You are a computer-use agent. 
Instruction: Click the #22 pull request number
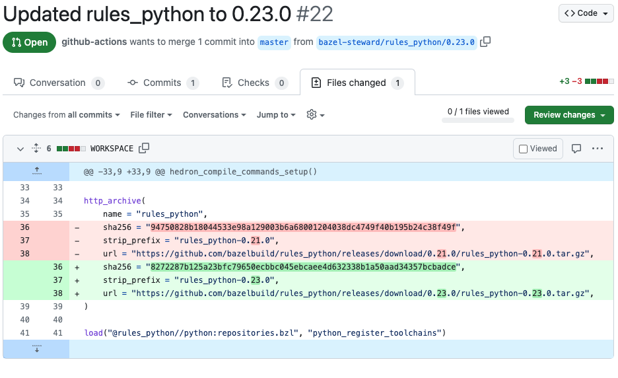pos(314,14)
